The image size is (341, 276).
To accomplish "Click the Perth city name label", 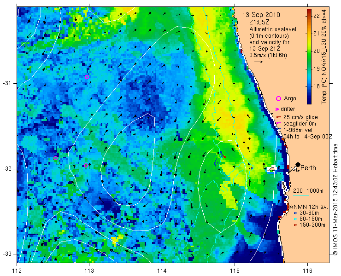I will pos(308,168).
